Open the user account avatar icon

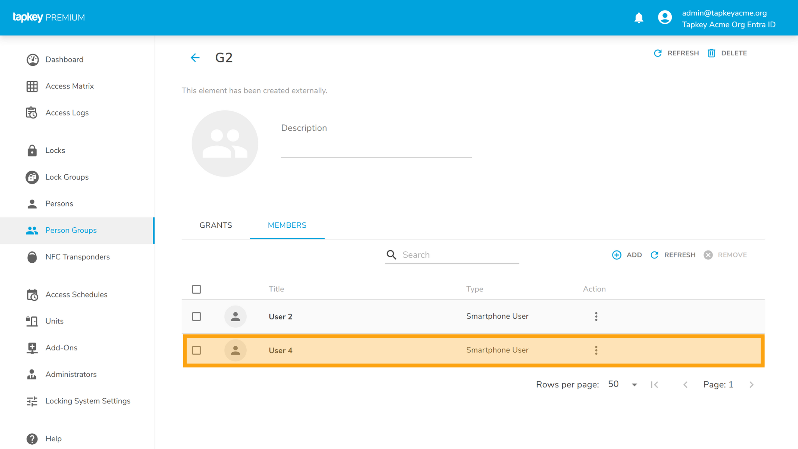tap(665, 18)
